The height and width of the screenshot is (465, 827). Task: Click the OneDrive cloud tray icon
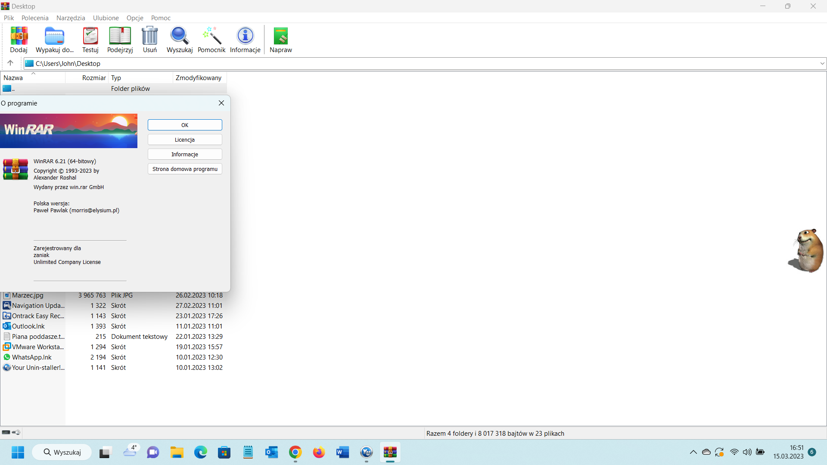[x=706, y=452]
